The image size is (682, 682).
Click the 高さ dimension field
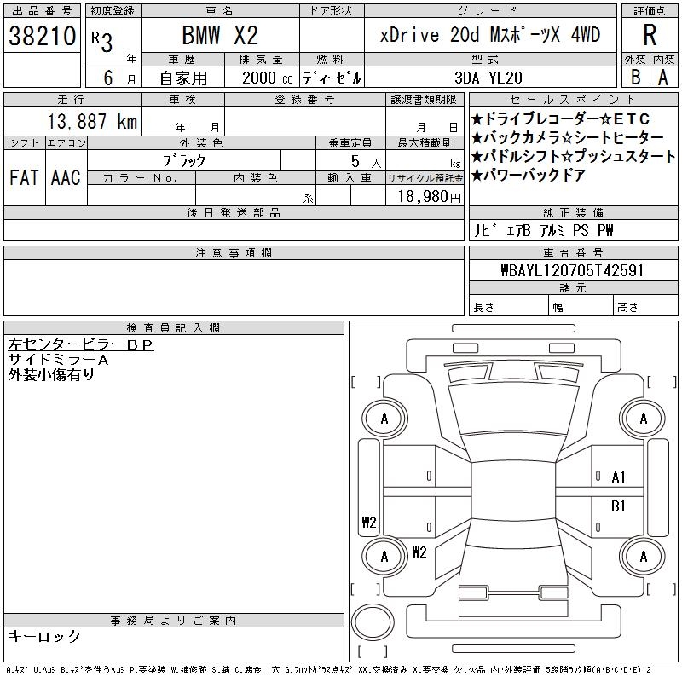tap(646, 307)
